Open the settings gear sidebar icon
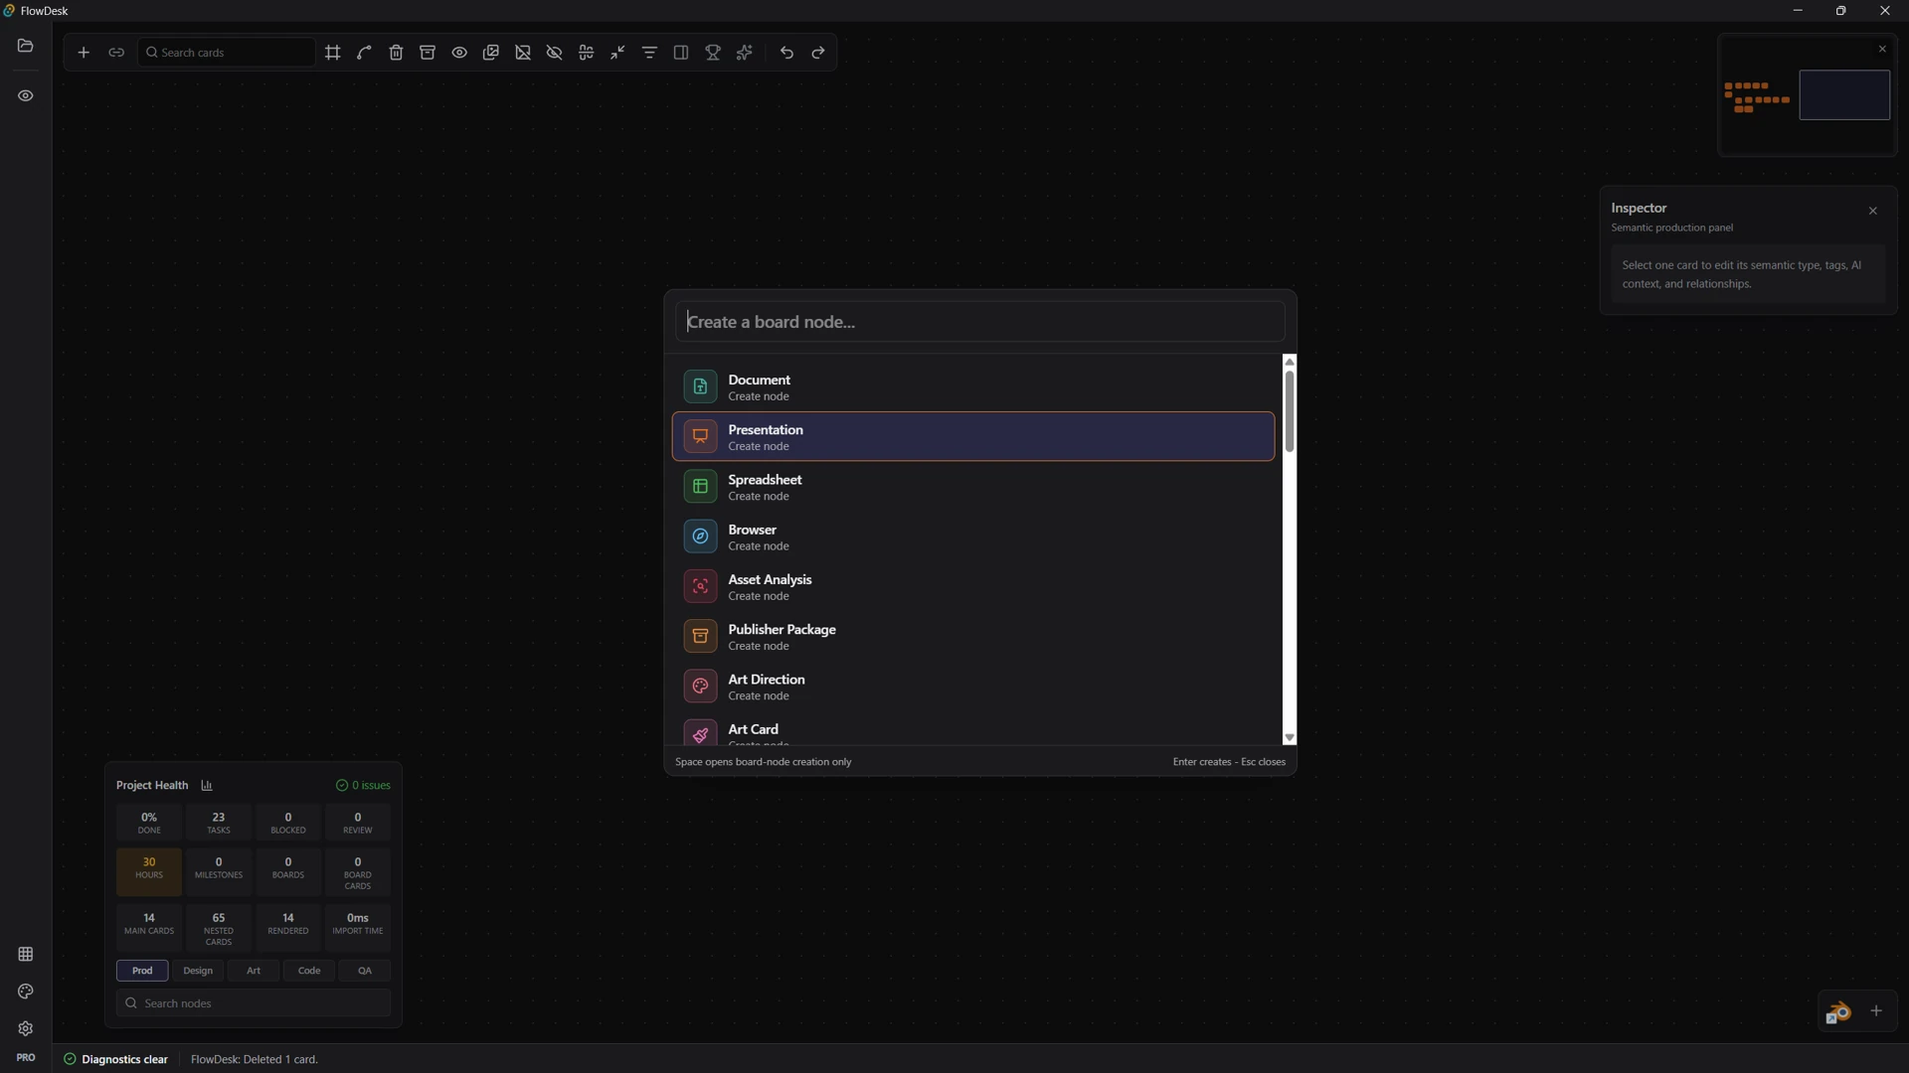The image size is (1909, 1073). point(26,1029)
